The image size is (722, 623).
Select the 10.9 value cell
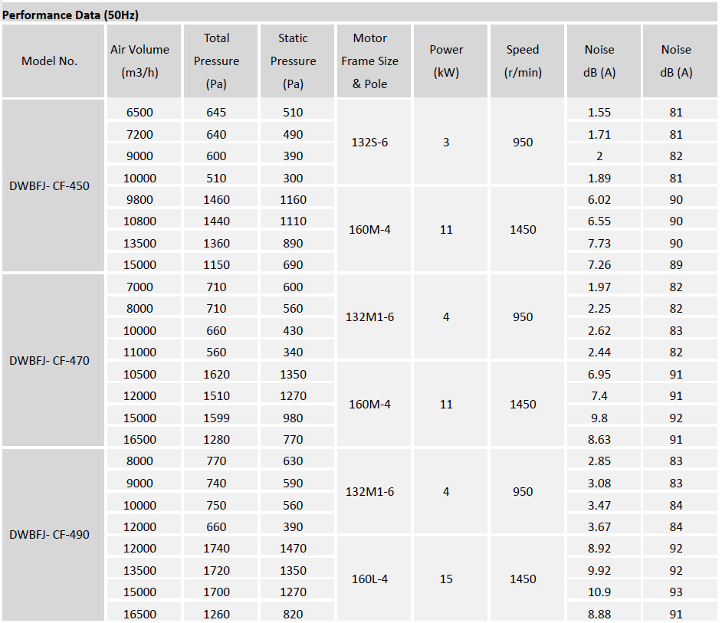pos(599,592)
